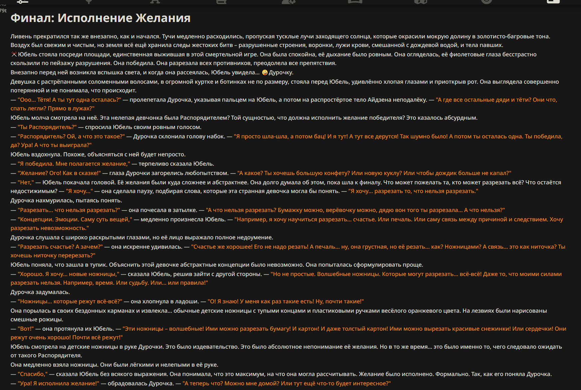The width and height of the screenshot is (581, 390).
Task: Click the silly face emoji before "Дурочку"
Action: coord(265,72)
